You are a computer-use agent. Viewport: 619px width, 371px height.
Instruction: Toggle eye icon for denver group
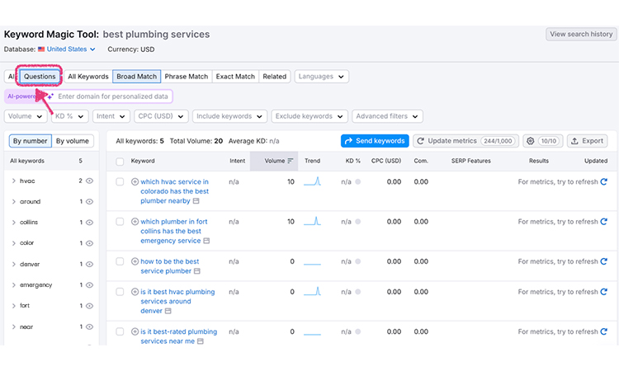click(x=90, y=264)
